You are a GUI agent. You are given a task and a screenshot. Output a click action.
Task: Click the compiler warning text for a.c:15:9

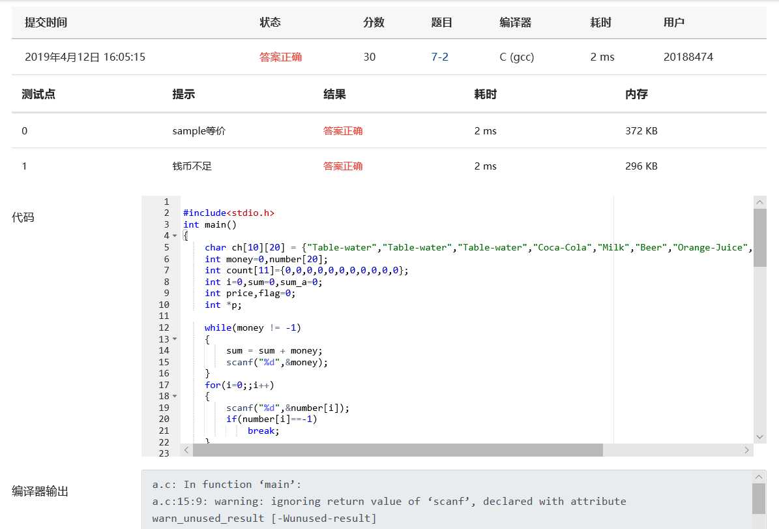pyautogui.click(x=389, y=502)
